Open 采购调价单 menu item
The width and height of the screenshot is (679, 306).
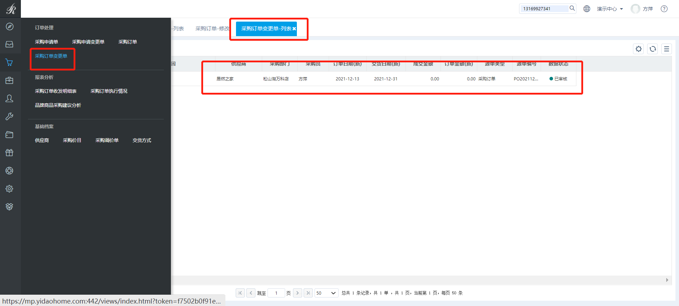(x=107, y=140)
